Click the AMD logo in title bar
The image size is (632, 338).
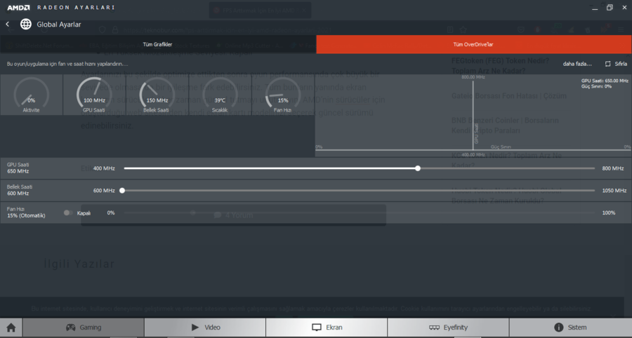(18, 8)
